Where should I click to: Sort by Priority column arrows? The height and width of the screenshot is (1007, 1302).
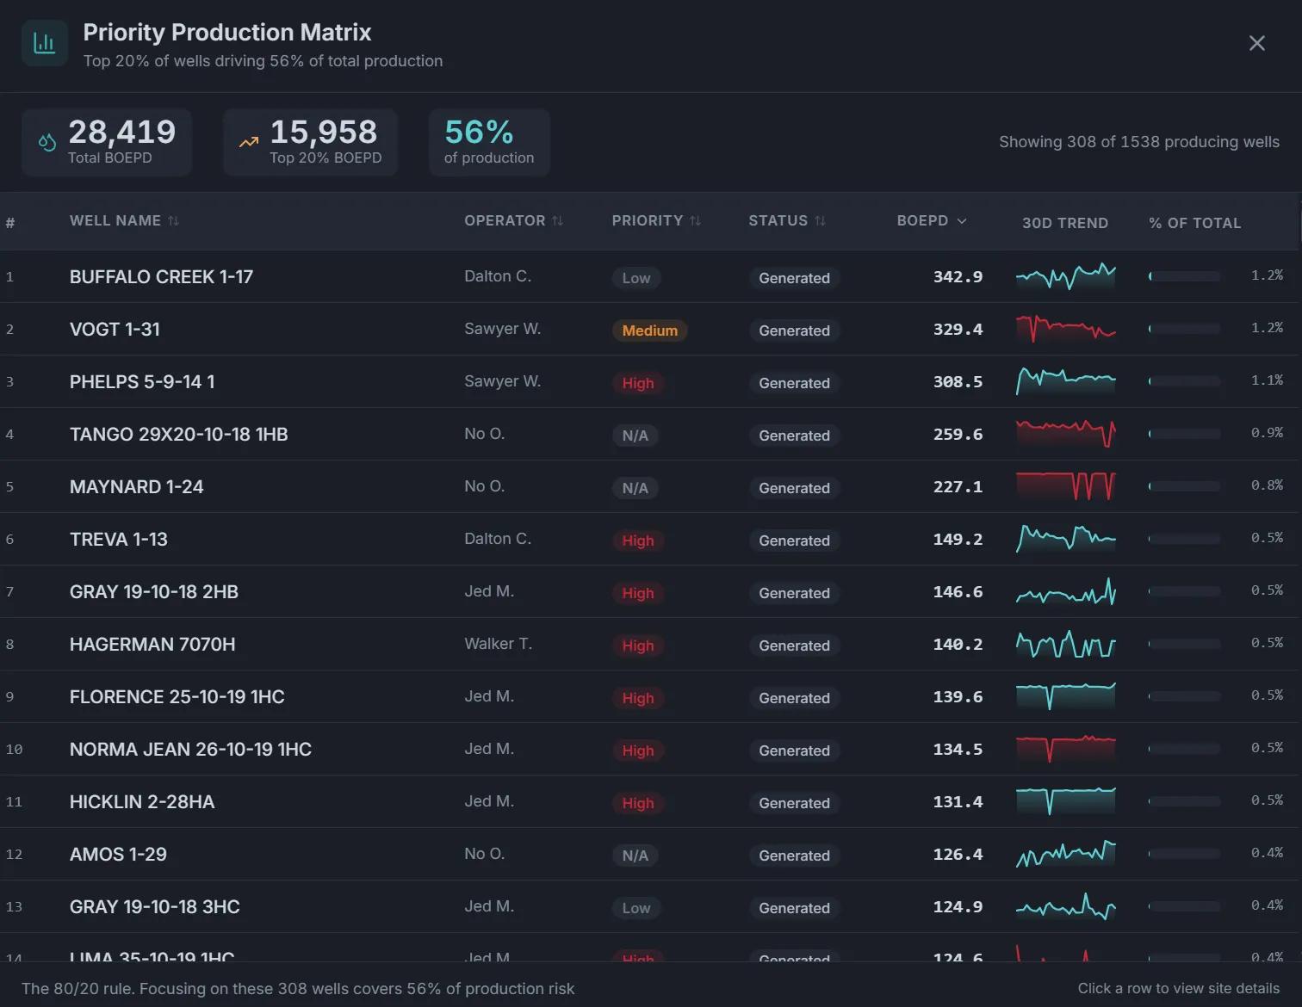point(695,221)
